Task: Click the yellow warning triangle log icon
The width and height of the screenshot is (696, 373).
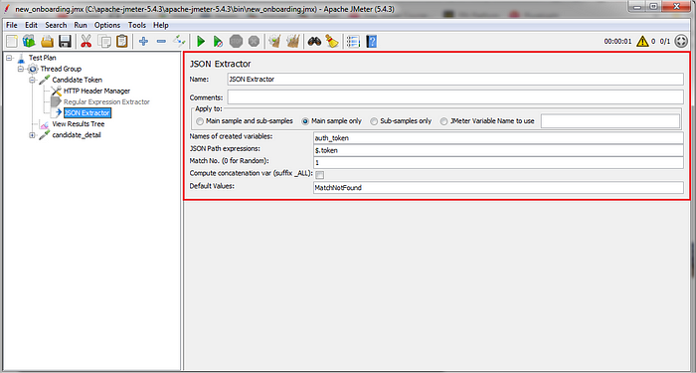Action: tap(642, 42)
